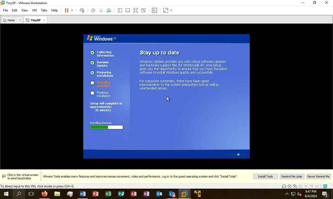
Task: Click the muted volume tray icon
Action: pyautogui.click(x=299, y=194)
